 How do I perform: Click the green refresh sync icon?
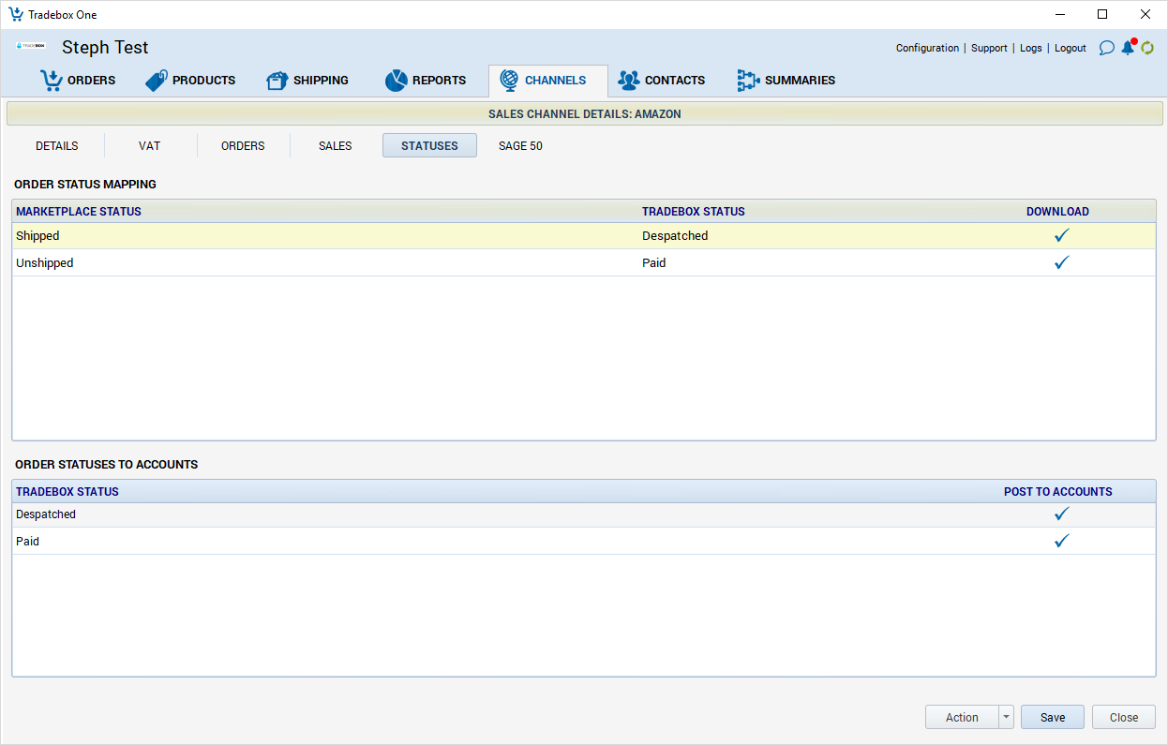1147,48
